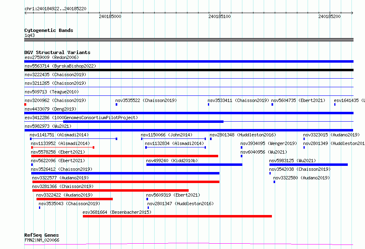This screenshot has width=365, height=249.
Task: Select nsv1133952 (Alsmadi2014) label
Action: coord(60,143)
